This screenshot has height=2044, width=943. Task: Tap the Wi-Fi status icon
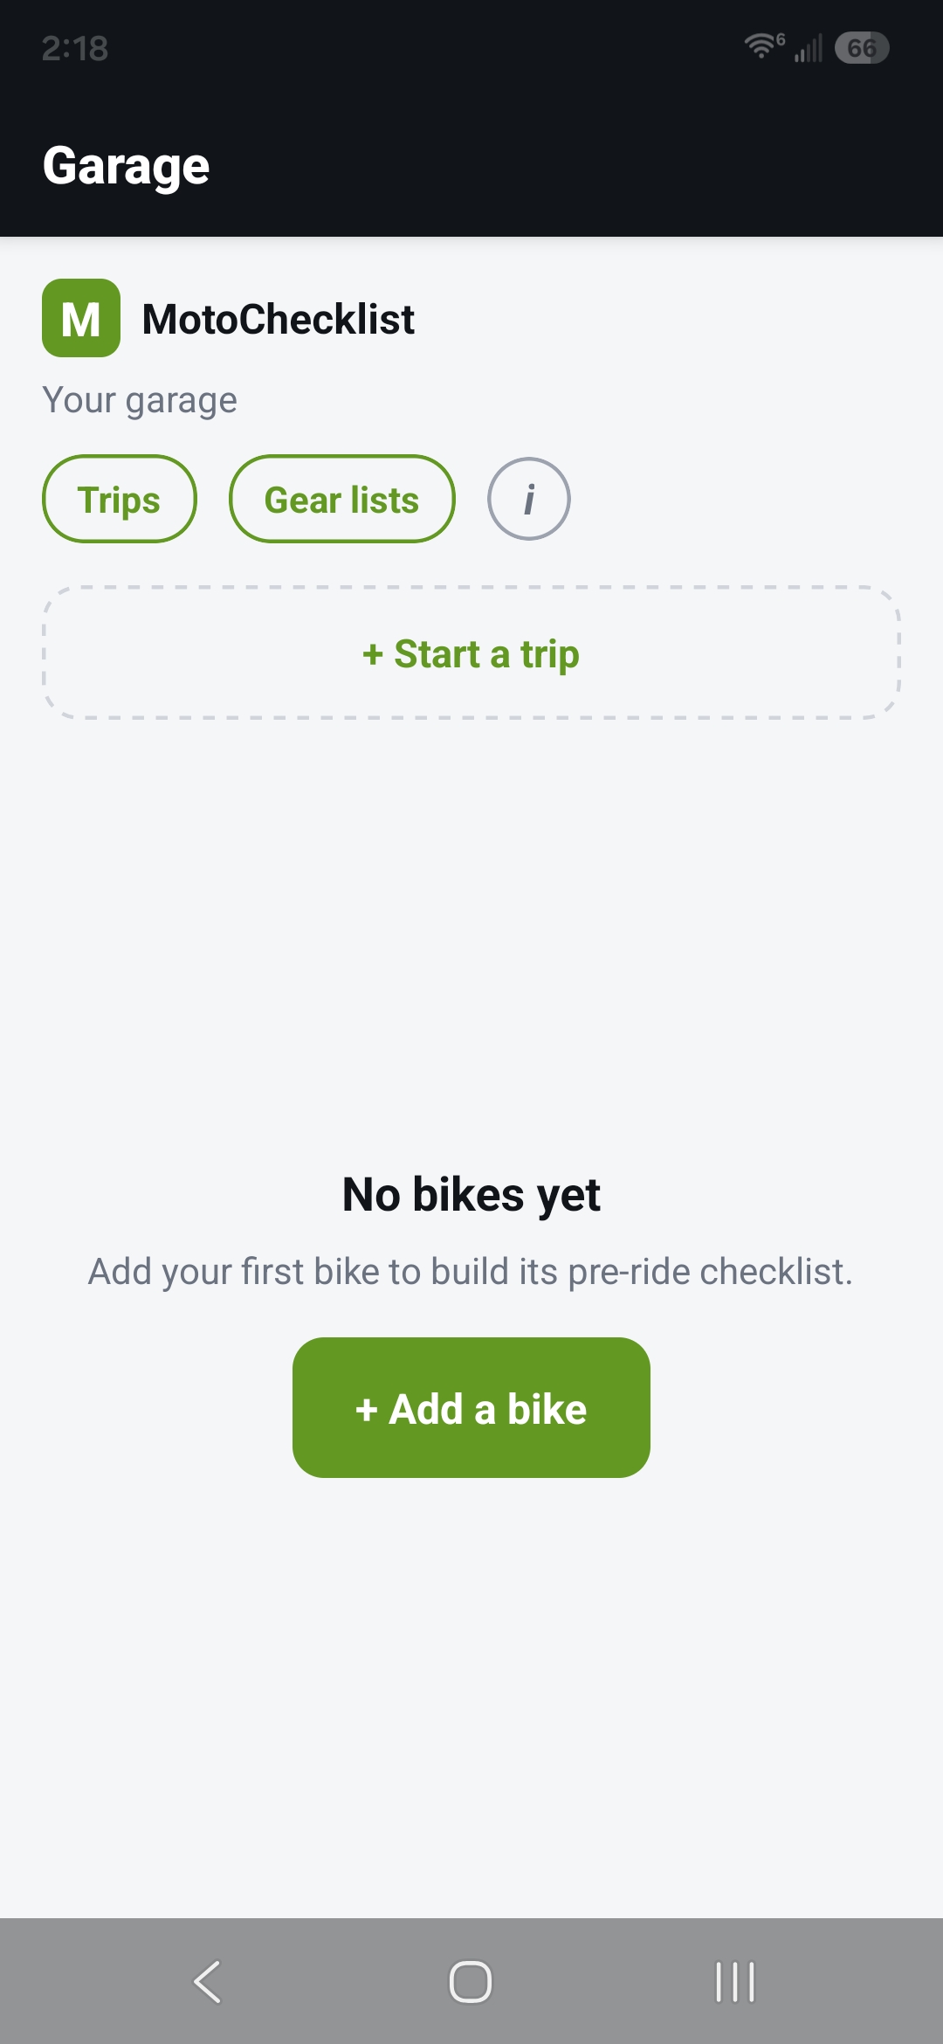(x=764, y=46)
